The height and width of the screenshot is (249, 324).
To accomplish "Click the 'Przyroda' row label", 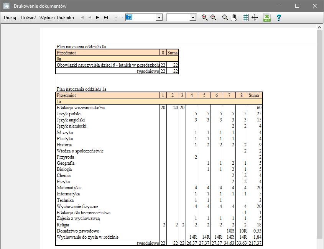I will (x=65, y=157).
